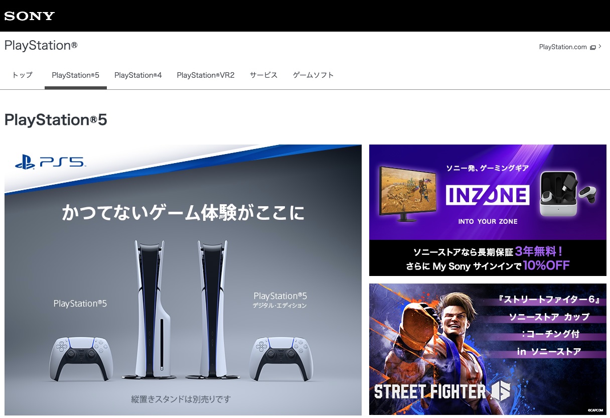Click the ソニーストア カップ text line
Viewport: 610px width, 418px height.
click(x=549, y=317)
